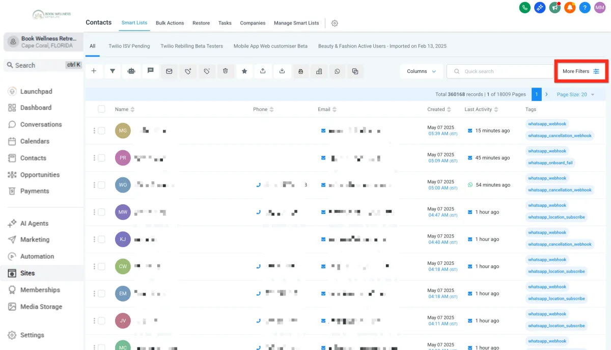
Task: Check the box for the JV contact row
Action: 101,321
